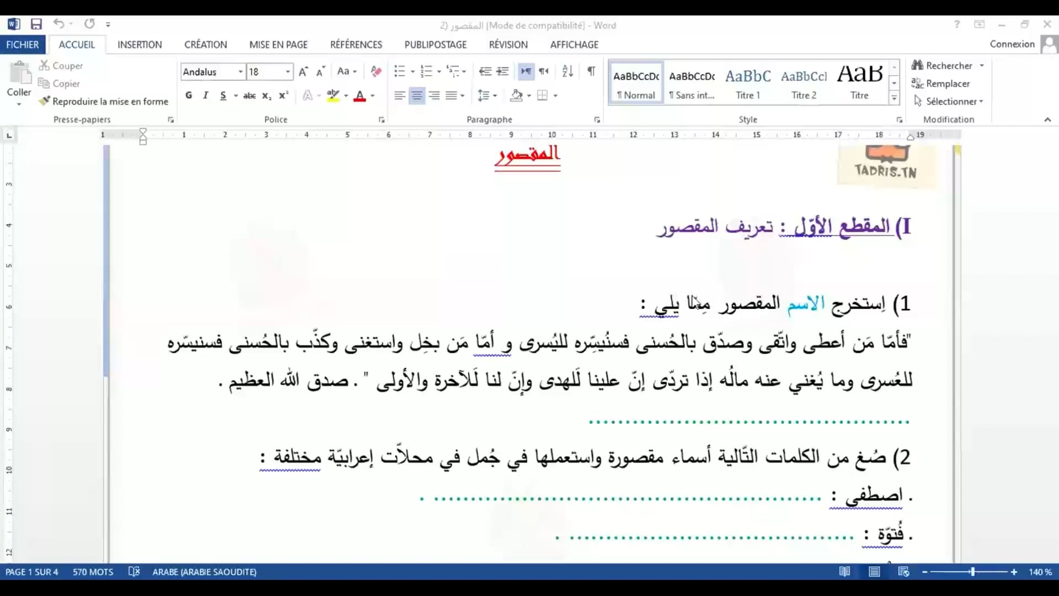Toggle center alignment

point(417,95)
